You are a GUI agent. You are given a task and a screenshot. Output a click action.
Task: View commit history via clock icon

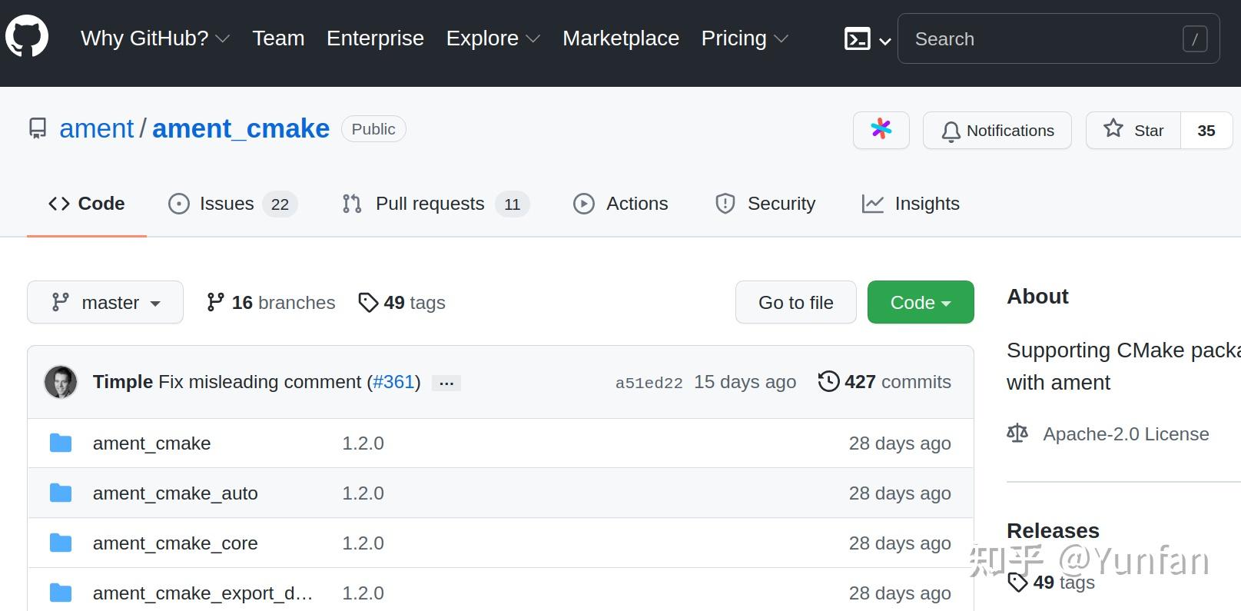828,381
